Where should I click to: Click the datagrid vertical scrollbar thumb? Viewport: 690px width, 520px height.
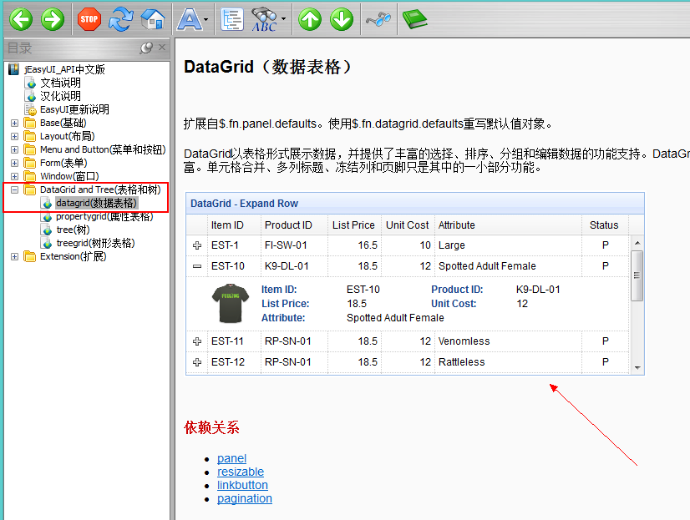pos(637,275)
